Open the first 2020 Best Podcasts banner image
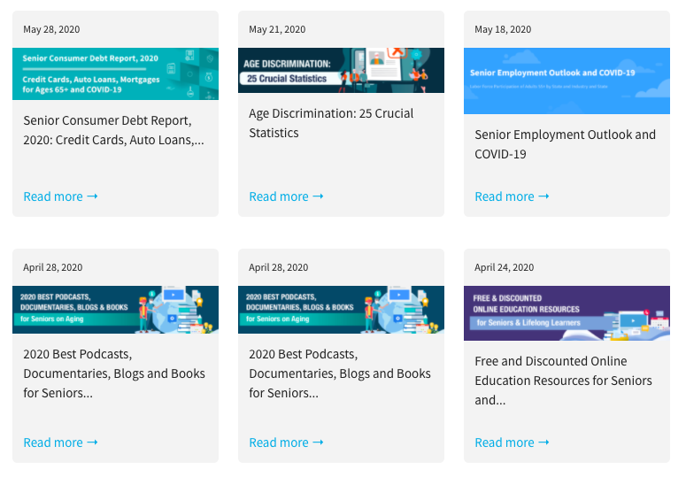Image resolution: width=686 pixels, height=477 pixels. click(x=115, y=310)
